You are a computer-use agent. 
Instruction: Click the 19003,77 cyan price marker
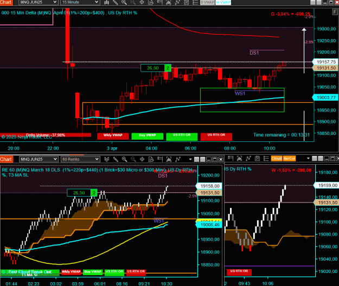pos(325,97)
